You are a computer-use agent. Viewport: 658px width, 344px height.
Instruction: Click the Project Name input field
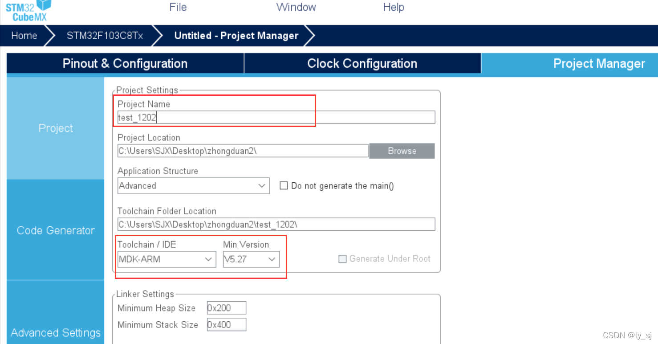(x=276, y=117)
